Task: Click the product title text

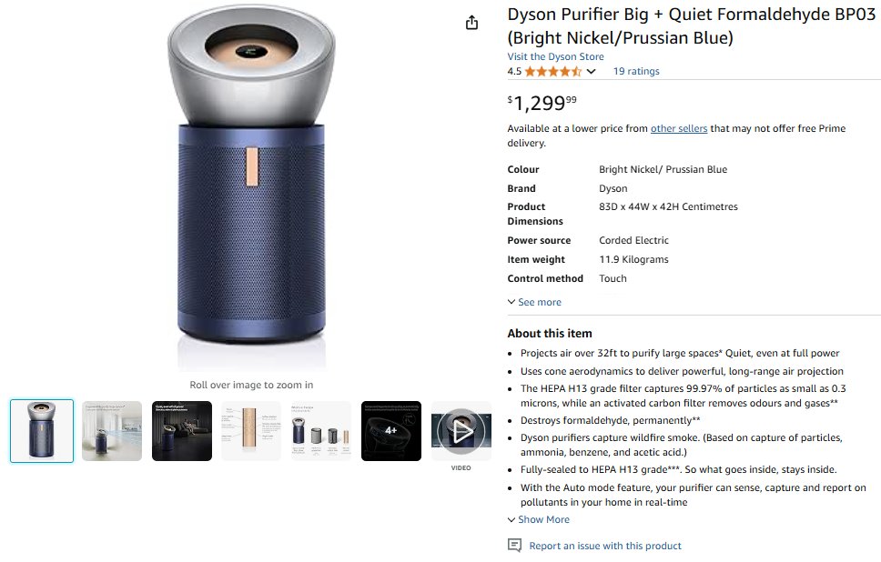Action: (x=691, y=25)
